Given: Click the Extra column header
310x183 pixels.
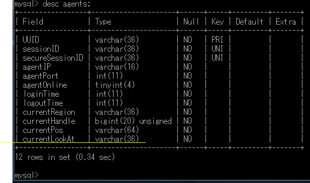Looking at the screenshot, I should (286, 22).
